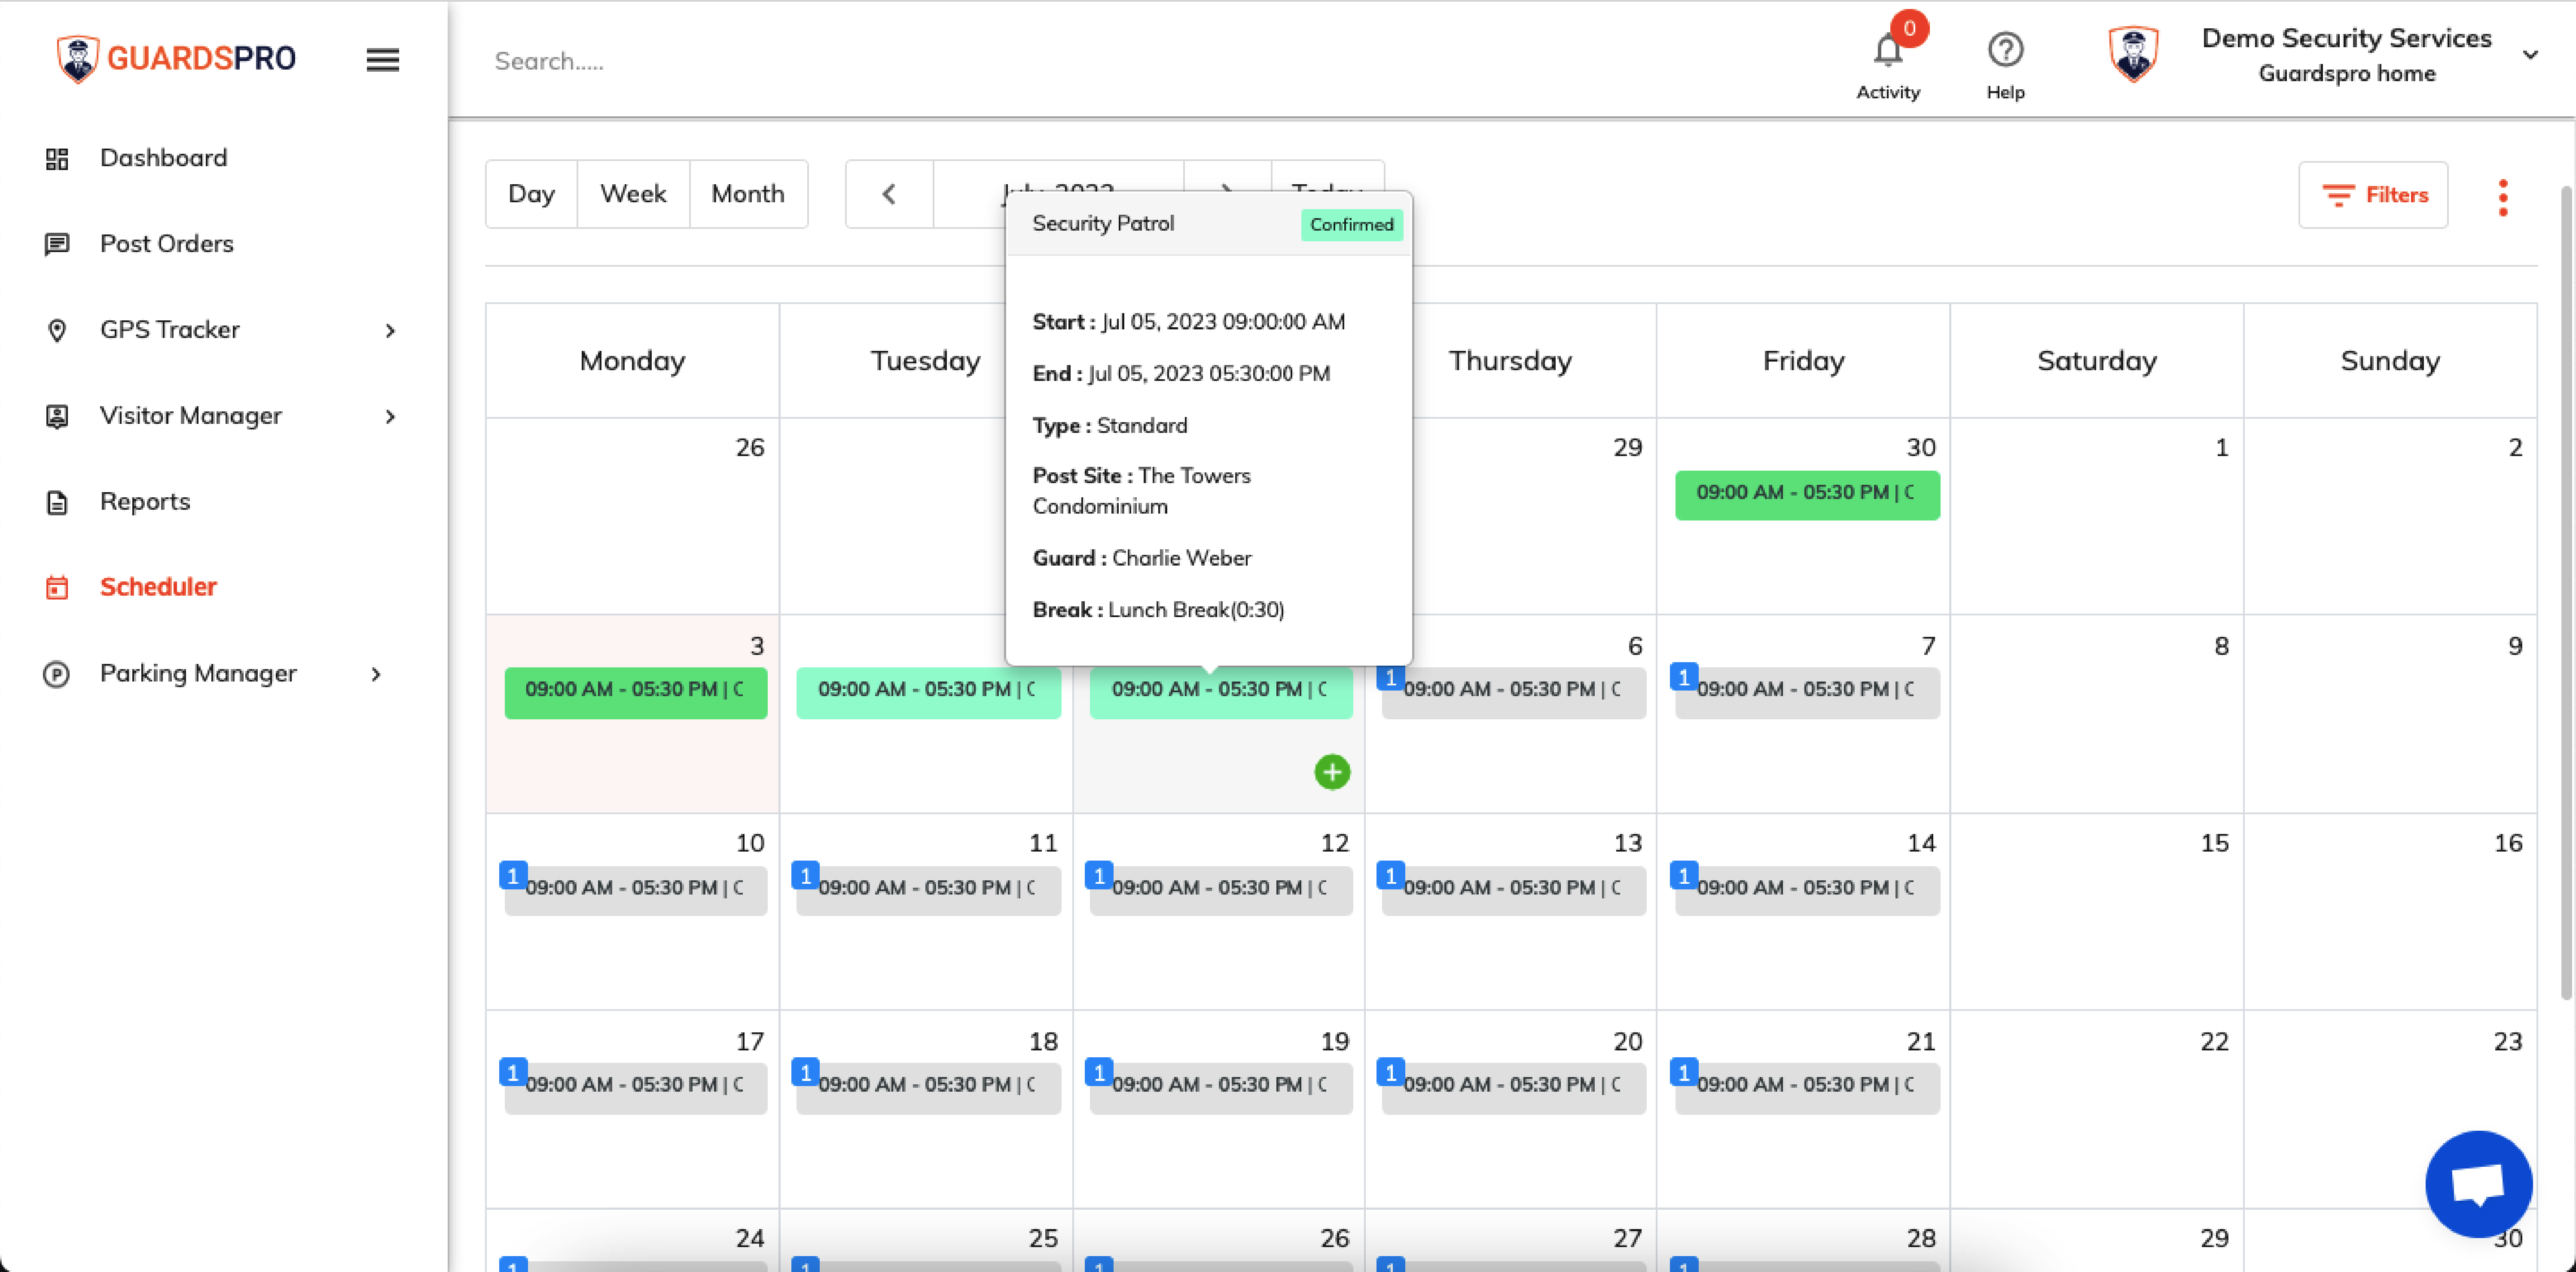Viewport: 2576px width, 1272px height.
Task: Click the Thursday column header
Action: point(1510,360)
